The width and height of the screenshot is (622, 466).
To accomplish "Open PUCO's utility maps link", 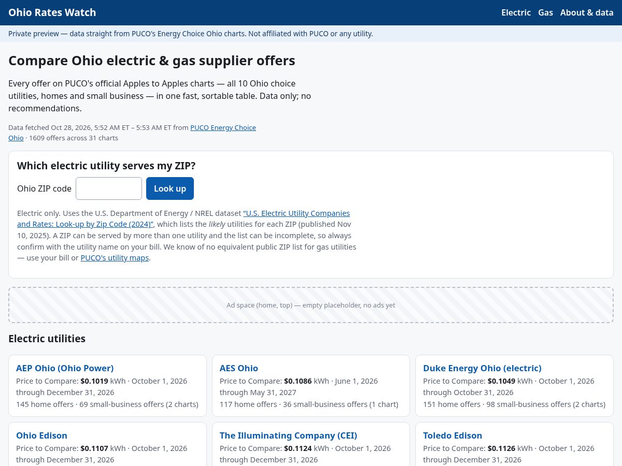I will (115, 258).
